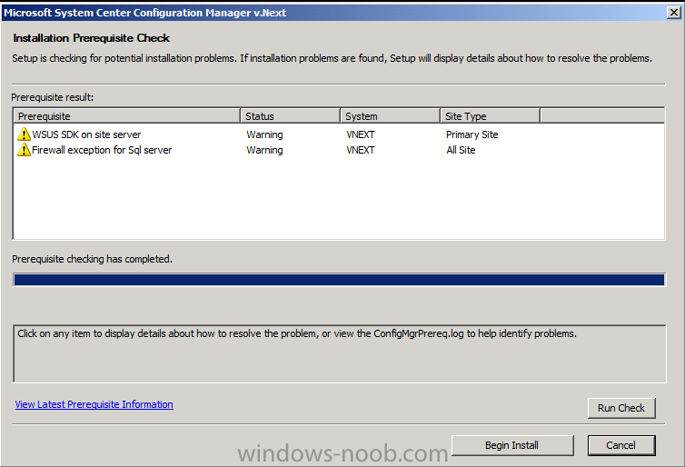Sort by the Prerequisite column header
Viewport: 685px width, 467px height.
126,116
